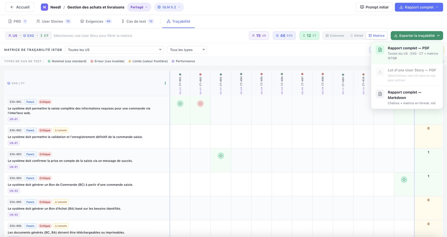Toggle the 46 EXG counter chip
The height and width of the screenshot is (237, 447).
(284, 36)
